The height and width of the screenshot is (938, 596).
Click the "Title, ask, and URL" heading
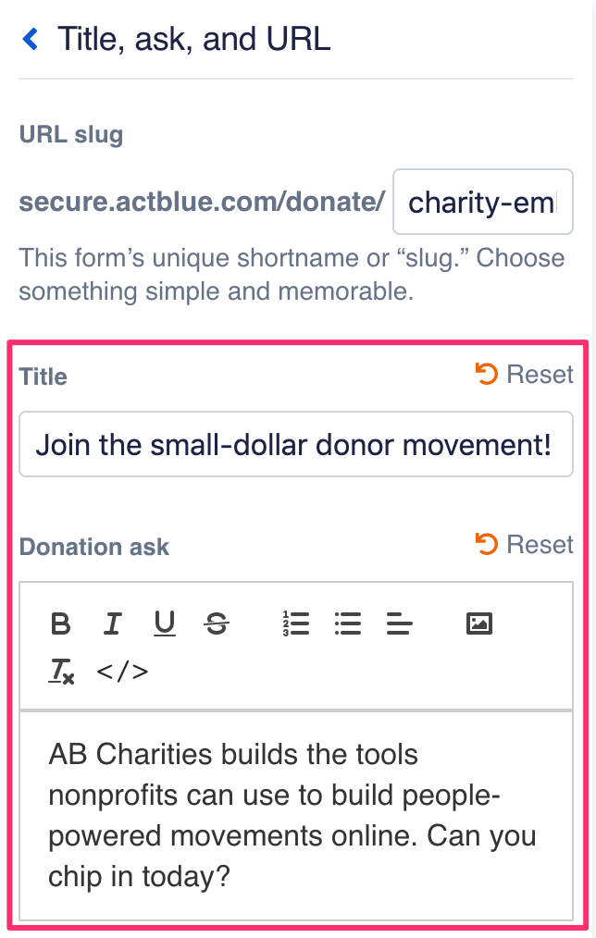[x=193, y=40]
